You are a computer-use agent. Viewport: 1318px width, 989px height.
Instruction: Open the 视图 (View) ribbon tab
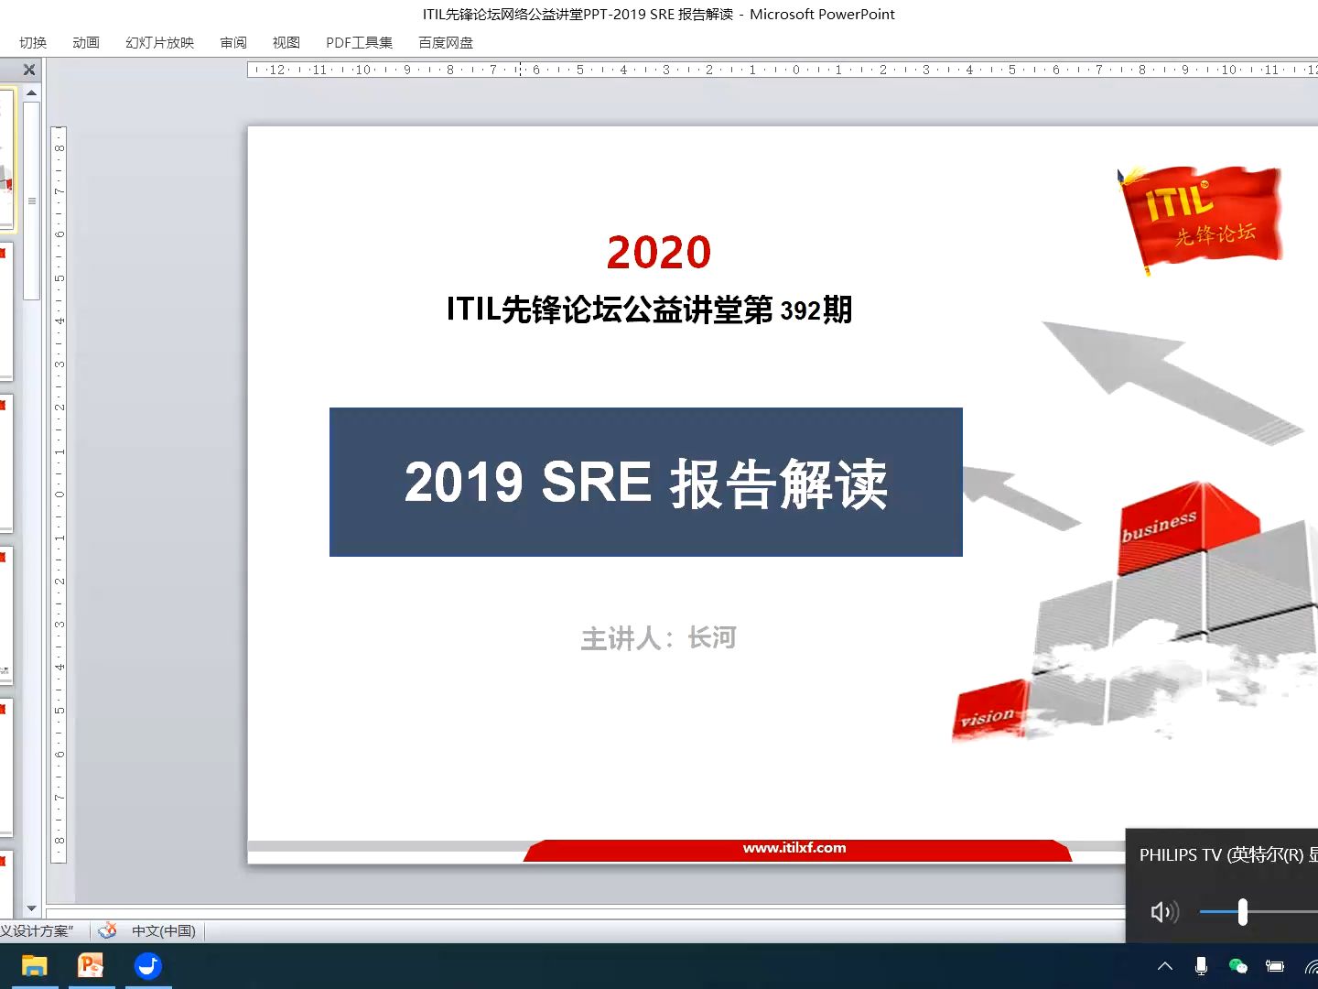pyautogui.click(x=286, y=42)
